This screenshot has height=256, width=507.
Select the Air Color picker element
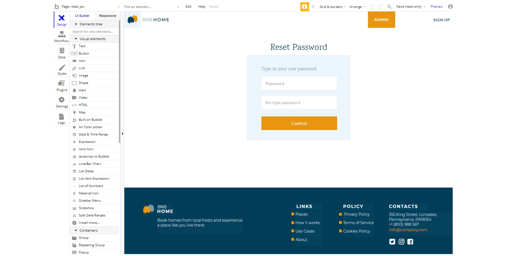tap(95, 127)
